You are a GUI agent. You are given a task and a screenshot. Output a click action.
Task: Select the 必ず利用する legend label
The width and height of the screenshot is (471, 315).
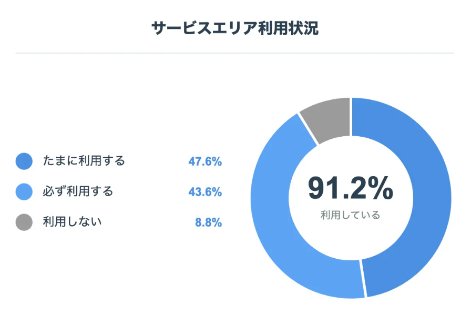78,191
